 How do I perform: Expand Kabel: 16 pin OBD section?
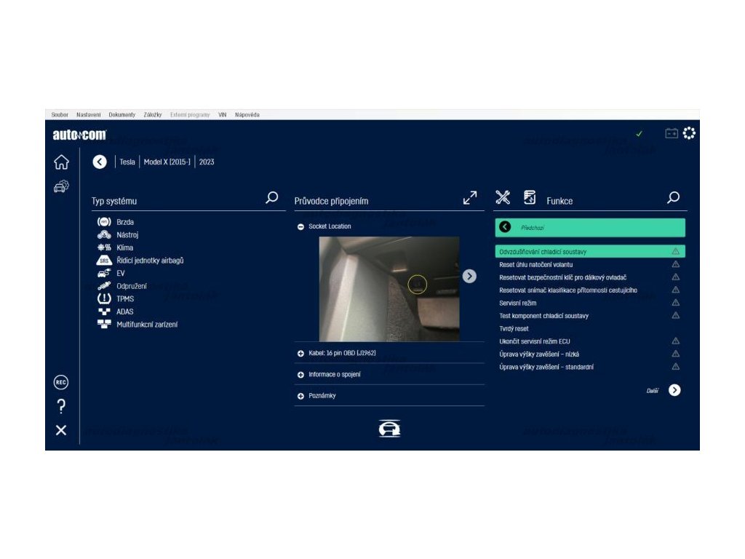[x=300, y=354]
